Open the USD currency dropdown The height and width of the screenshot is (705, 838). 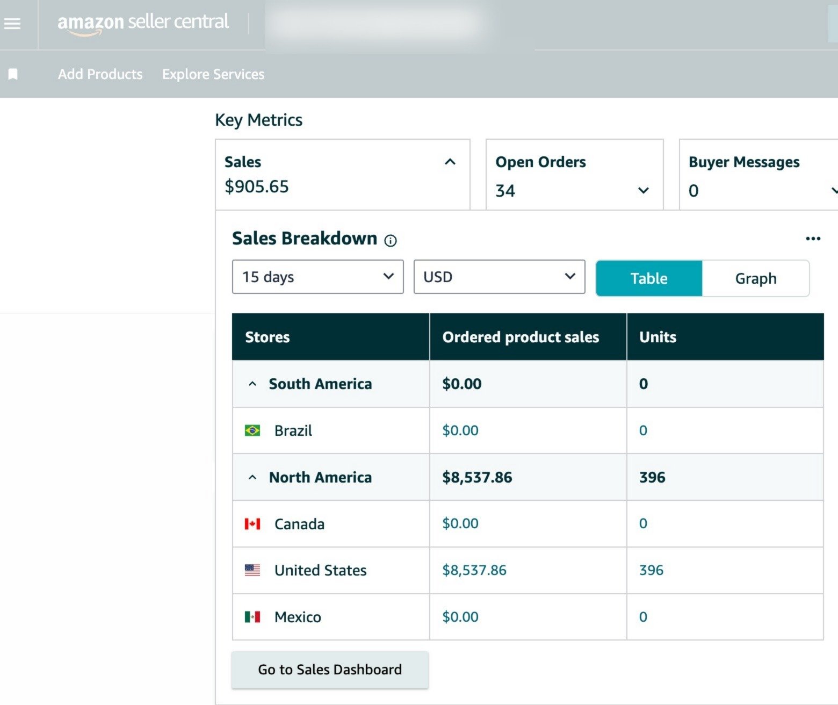tap(499, 277)
